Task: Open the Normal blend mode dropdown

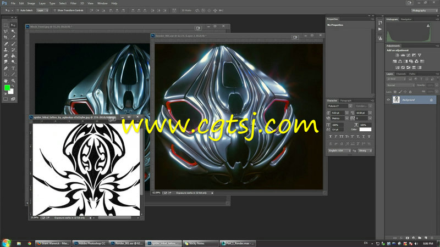Action: [400, 85]
